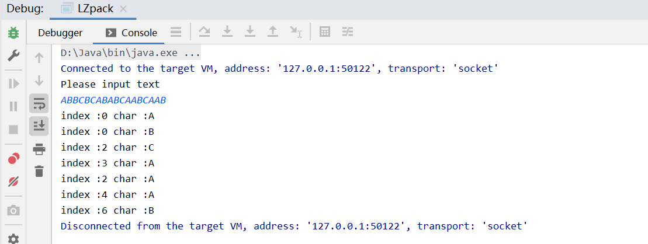This screenshot has width=648, height=244.
Task: Click the Step Over toolbar icon
Action: [x=204, y=32]
